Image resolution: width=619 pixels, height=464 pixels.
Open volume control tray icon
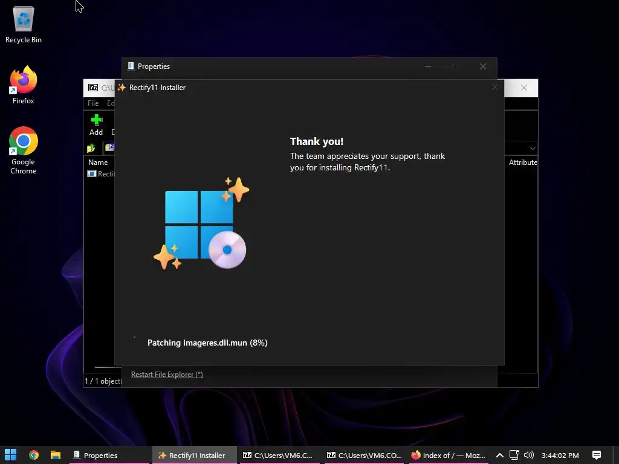tap(528, 455)
